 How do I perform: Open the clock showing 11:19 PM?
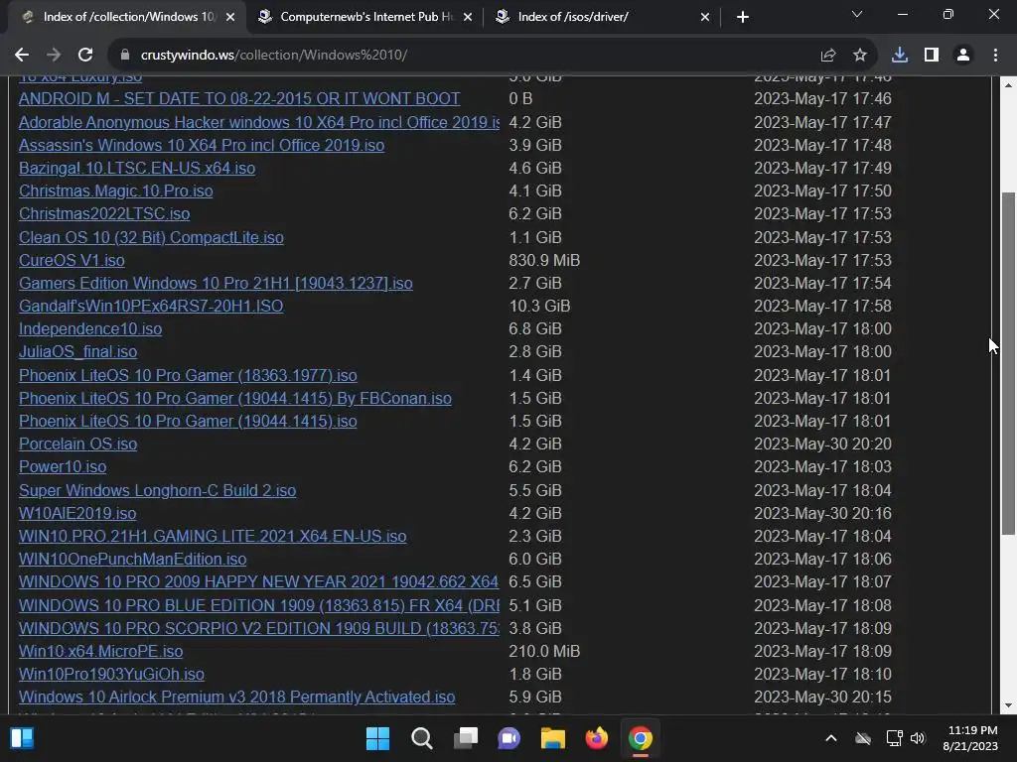(970, 738)
